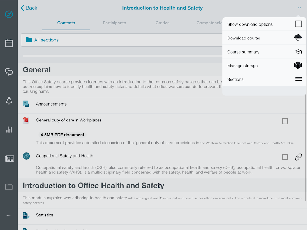The height and width of the screenshot is (230, 307).
Task: View Notifications using the bell icon
Action: (9, 101)
